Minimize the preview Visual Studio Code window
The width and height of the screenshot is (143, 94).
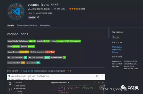pyautogui.click(x=91, y=76)
